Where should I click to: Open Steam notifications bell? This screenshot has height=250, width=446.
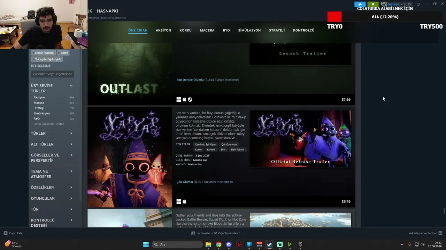tap(373, 4)
